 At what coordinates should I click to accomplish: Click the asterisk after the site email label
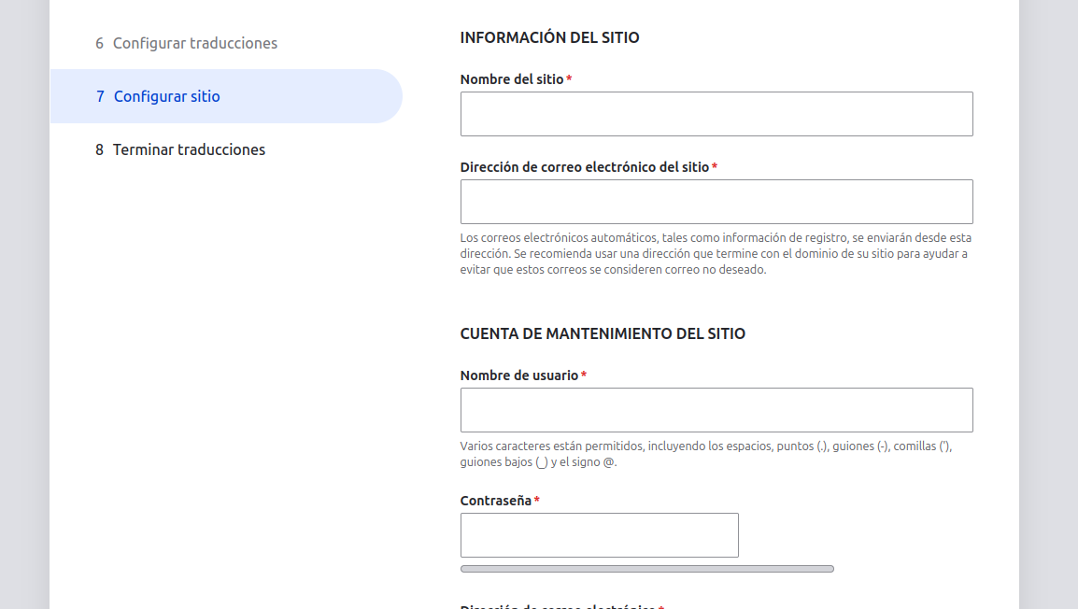(715, 168)
